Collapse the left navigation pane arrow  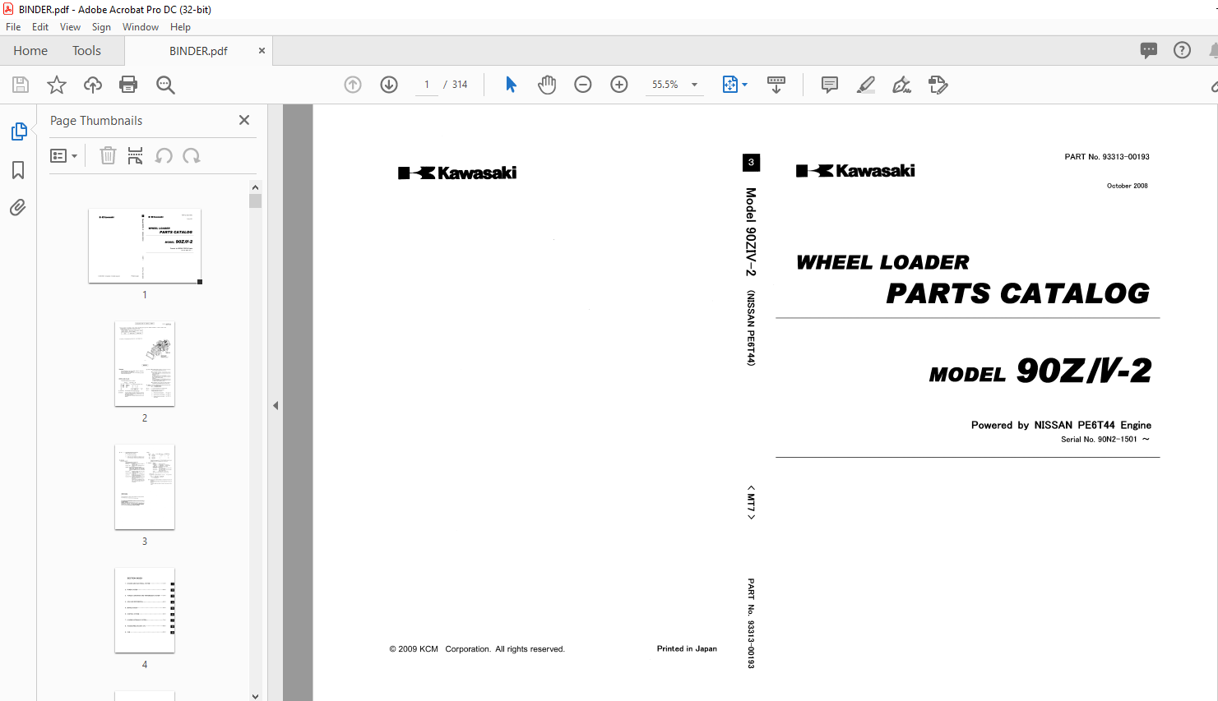coord(276,405)
